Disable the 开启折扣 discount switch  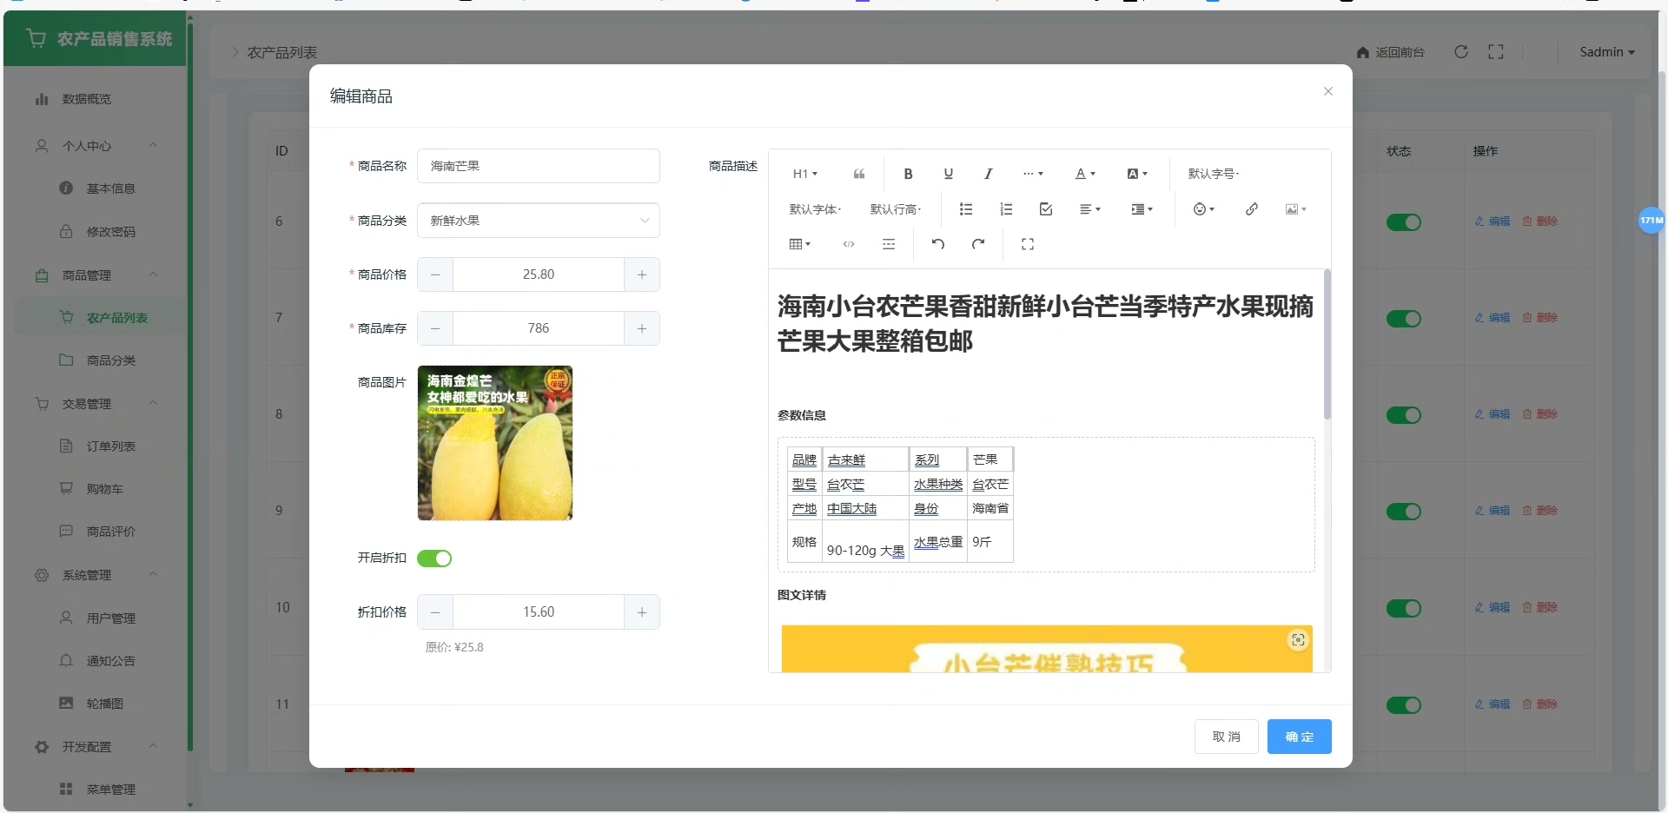point(434,559)
